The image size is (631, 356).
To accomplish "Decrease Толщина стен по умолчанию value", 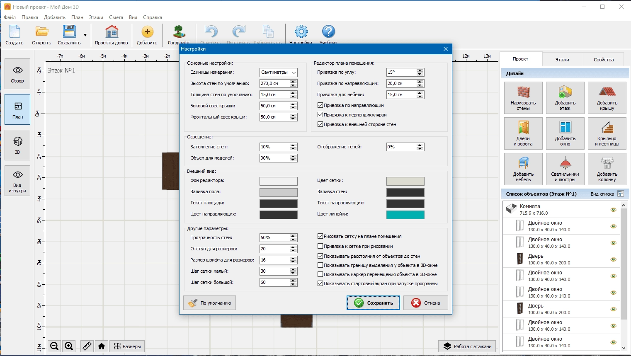I will click(294, 97).
